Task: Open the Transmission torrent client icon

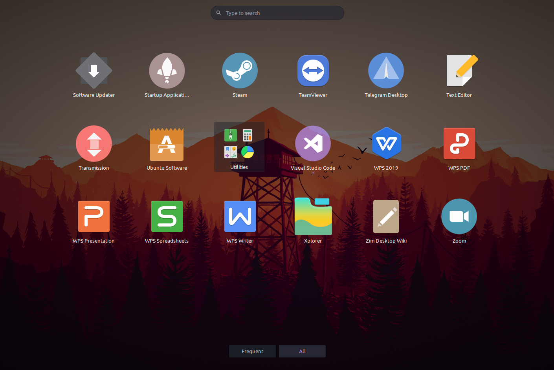Action: click(94, 144)
